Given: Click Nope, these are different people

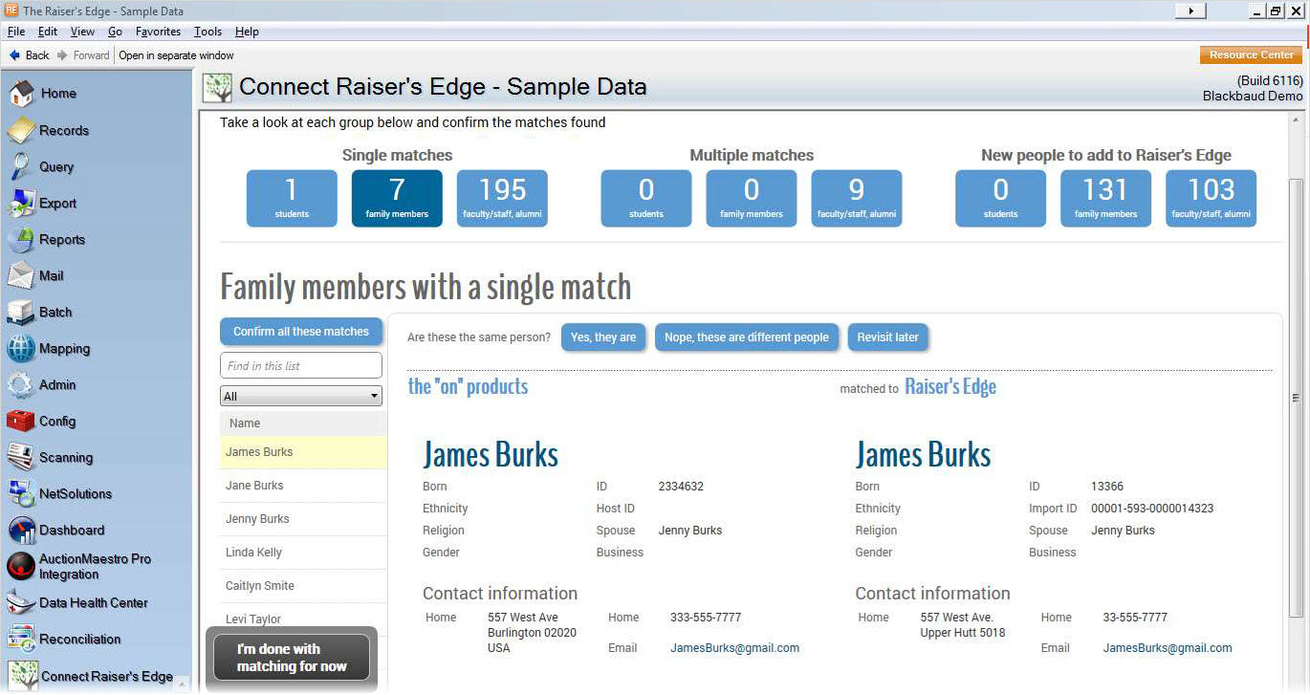Looking at the screenshot, I should coord(747,337).
